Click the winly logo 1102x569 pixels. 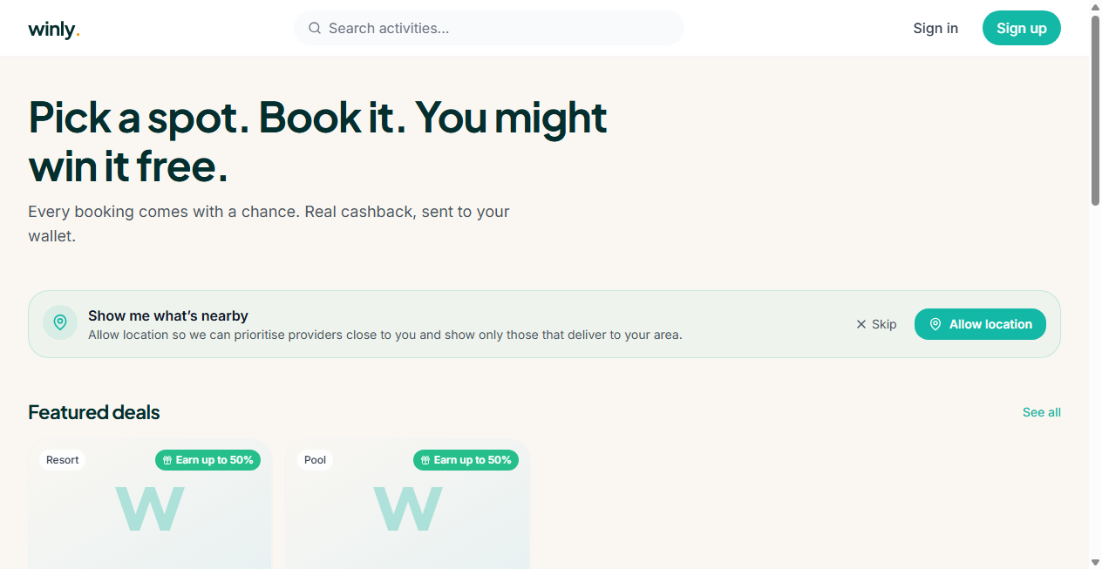click(54, 29)
